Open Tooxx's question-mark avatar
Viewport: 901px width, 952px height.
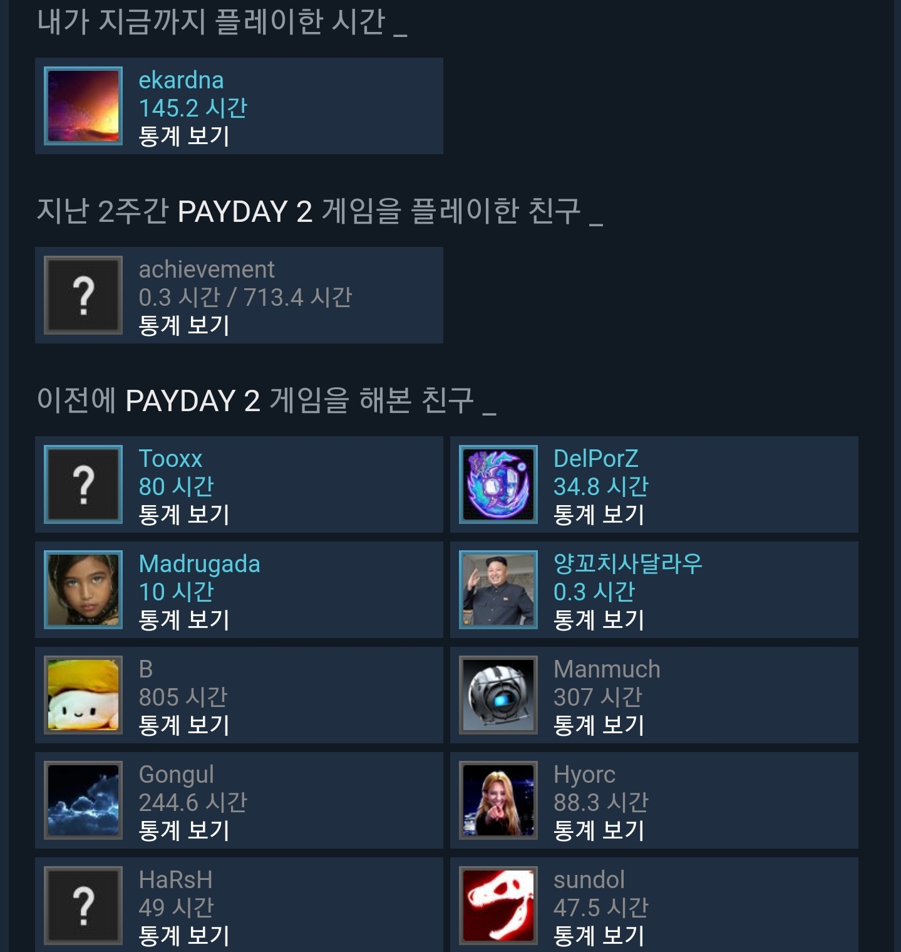click(x=83, y=484)
